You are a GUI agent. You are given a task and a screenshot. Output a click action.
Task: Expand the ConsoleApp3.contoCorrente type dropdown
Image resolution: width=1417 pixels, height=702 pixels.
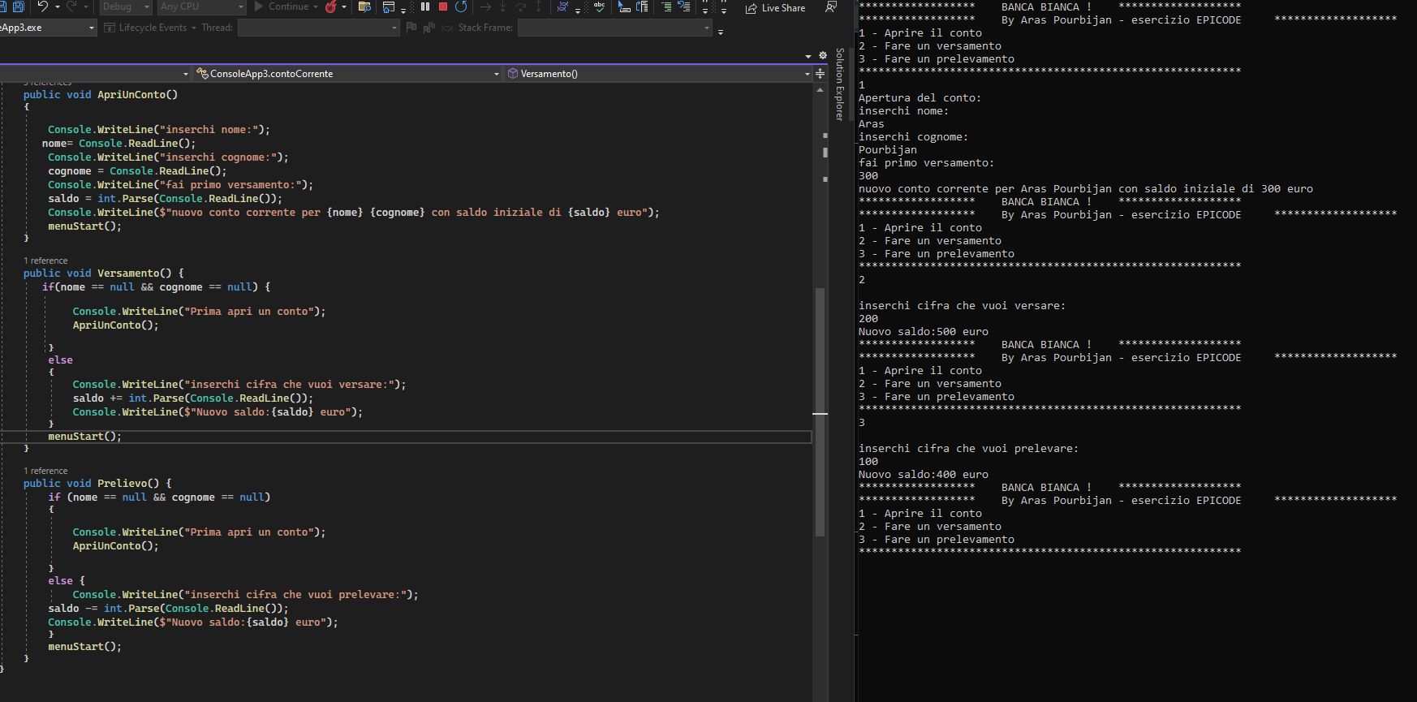click(x=347, y=74)
